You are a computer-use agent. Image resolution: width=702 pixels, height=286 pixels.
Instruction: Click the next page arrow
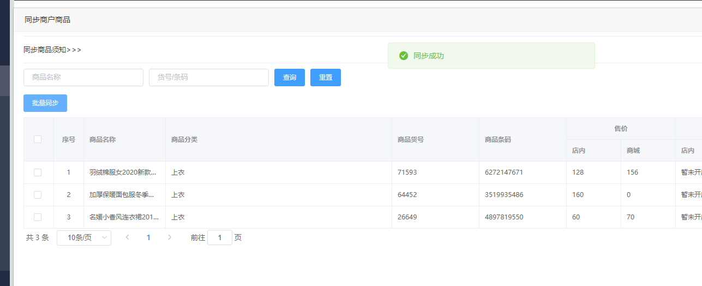170,237
